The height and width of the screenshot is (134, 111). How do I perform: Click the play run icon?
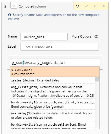pyautogui.click(x=104, y=6)
